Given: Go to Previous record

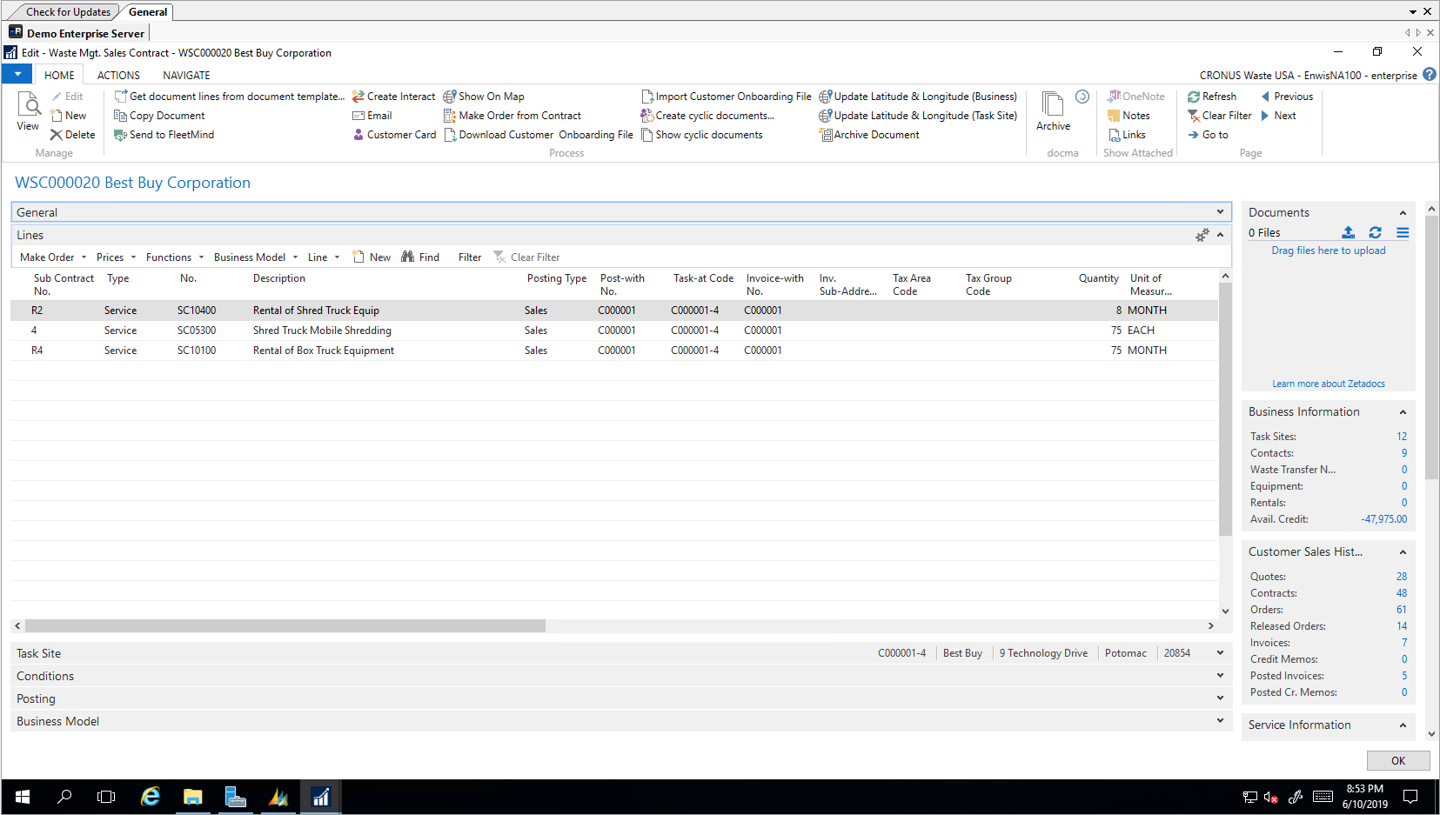Looking at the screenshot, I should click(1286, 97).
